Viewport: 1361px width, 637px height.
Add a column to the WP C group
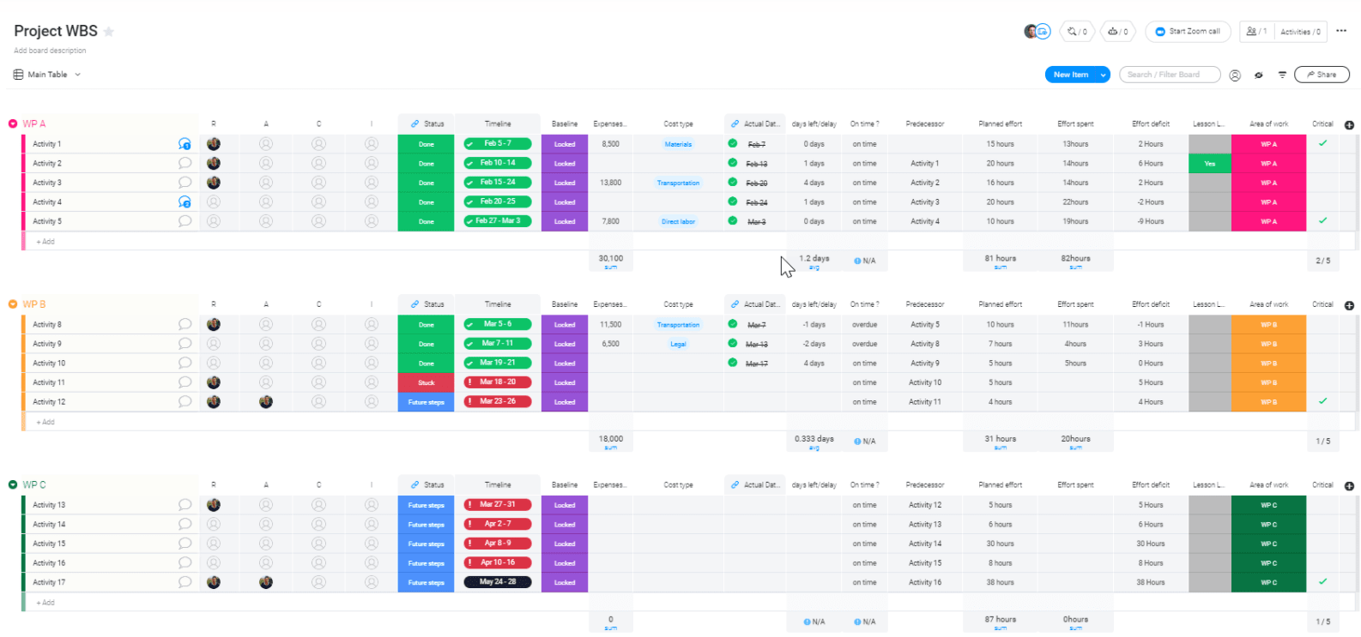(x=1349, y=486)
